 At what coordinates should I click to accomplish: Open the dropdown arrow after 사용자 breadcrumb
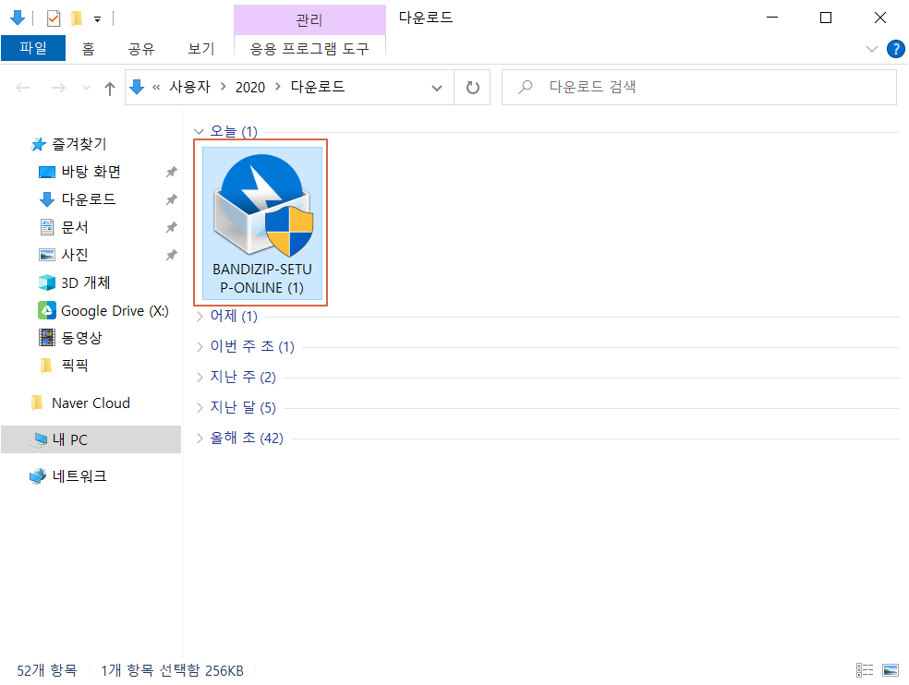point(224,87)
